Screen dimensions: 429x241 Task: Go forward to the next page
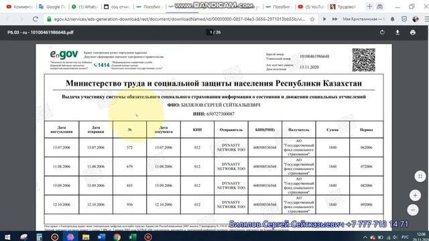coord(21,19)
